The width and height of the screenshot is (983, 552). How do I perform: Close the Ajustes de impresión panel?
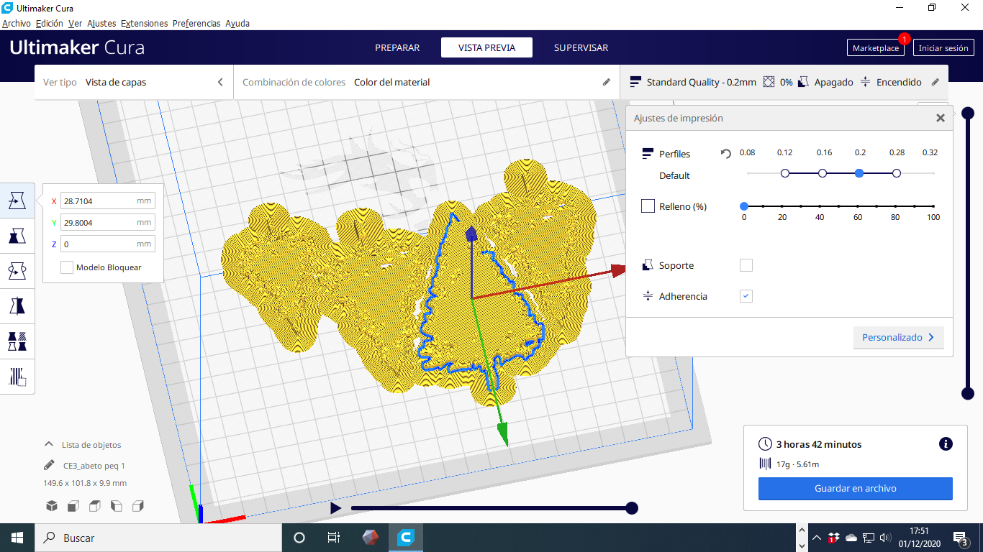(941, 118)
